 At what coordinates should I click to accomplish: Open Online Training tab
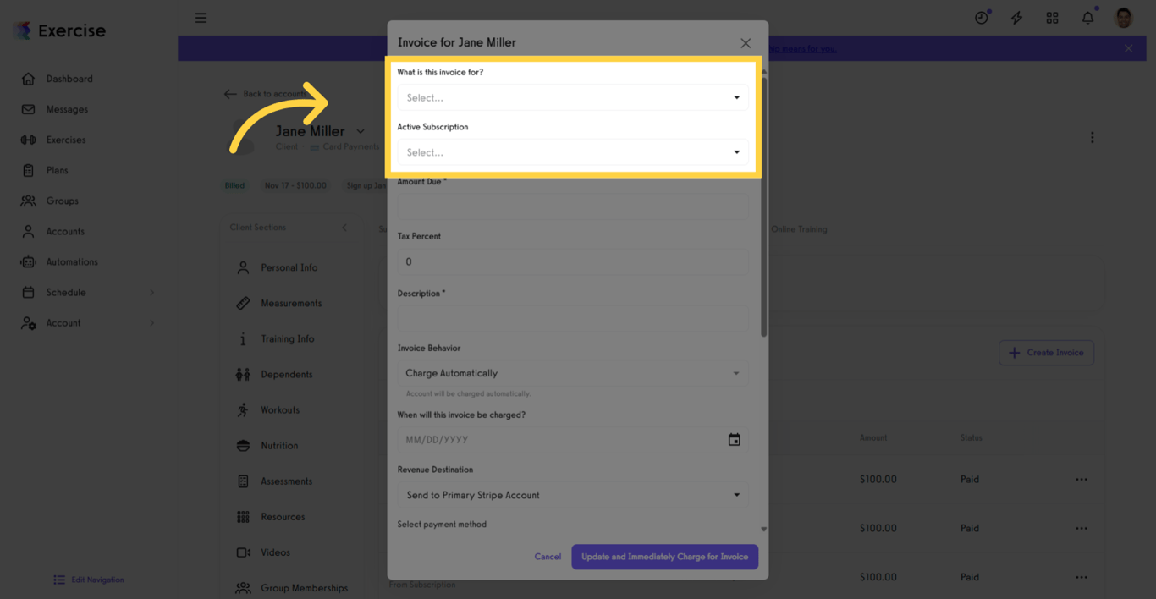click(x=800, y=229)
